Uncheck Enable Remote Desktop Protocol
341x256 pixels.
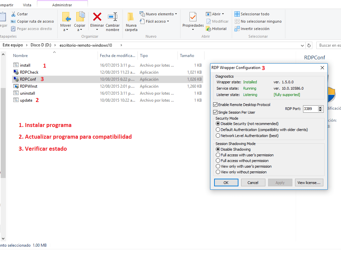coord(215,105)
